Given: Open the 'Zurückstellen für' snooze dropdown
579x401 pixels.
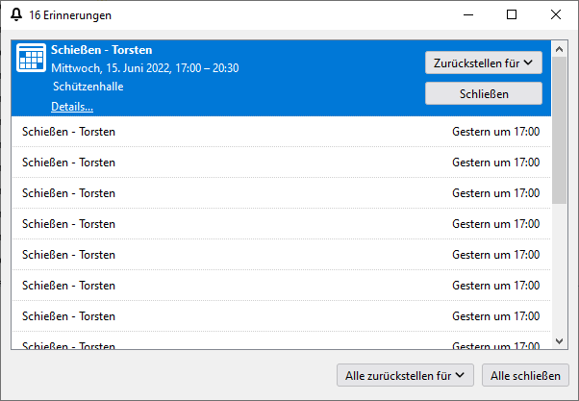Looking at the screenshot, I should point(484,63).
